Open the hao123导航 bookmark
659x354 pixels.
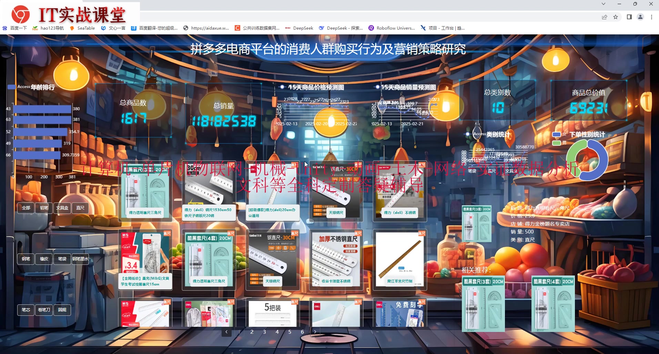tap(48, 28)
